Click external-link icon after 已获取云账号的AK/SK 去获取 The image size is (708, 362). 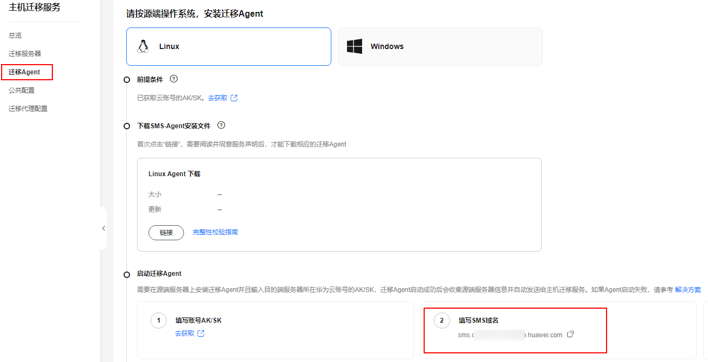[234, 98]
